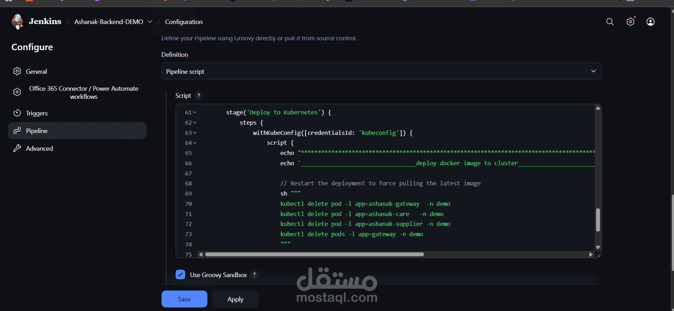Click the Use Groovy Sandbox label
The image size is (674, 311).
(218, 275)
